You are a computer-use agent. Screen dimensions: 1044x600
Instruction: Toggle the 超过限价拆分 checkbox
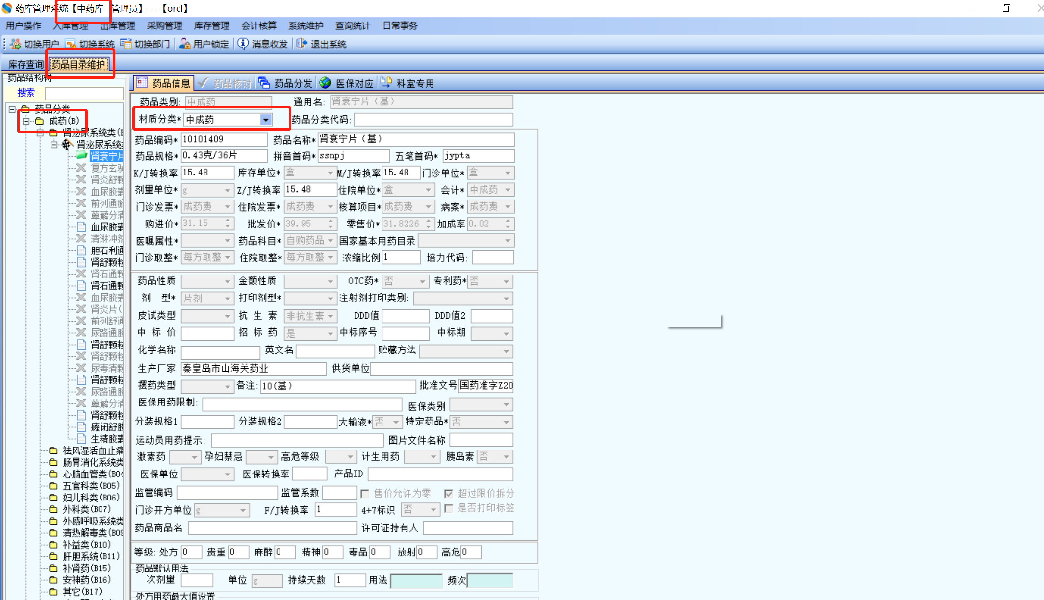[449, 494]
